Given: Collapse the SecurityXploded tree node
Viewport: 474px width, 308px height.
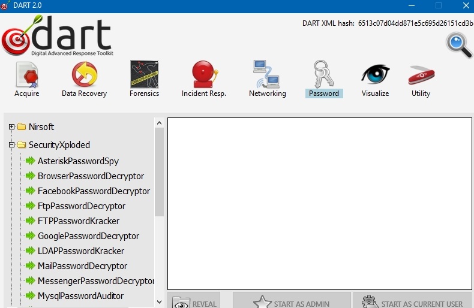Looking at the screenshot, I should click(11, 145).
